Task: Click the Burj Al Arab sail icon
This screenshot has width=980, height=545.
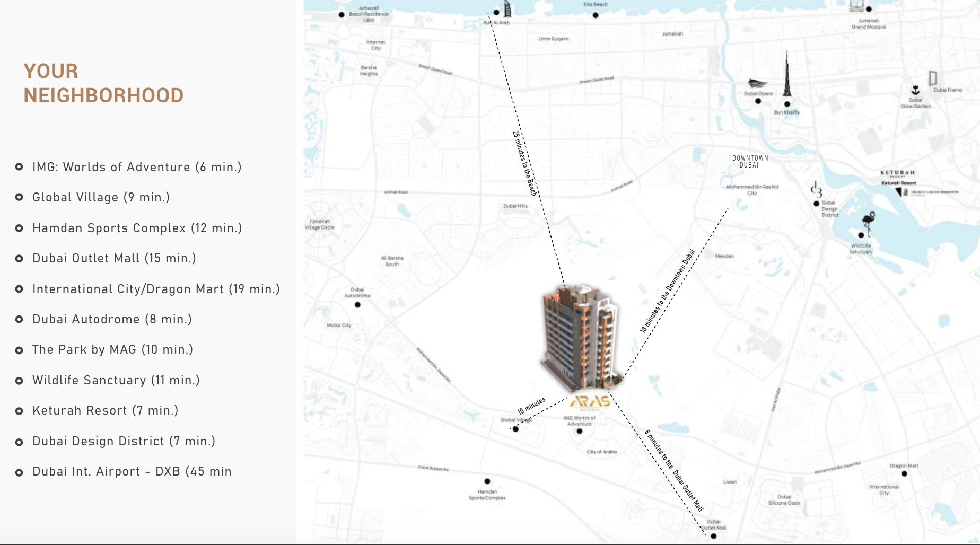Action: point(507,9)
